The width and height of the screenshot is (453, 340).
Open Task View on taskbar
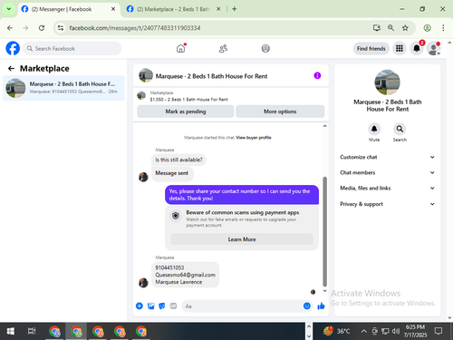(32, 331)
